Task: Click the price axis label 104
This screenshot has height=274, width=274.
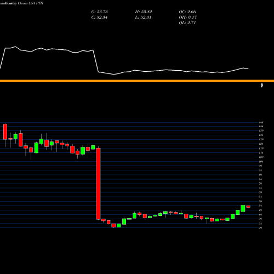Action: point(261,162)
